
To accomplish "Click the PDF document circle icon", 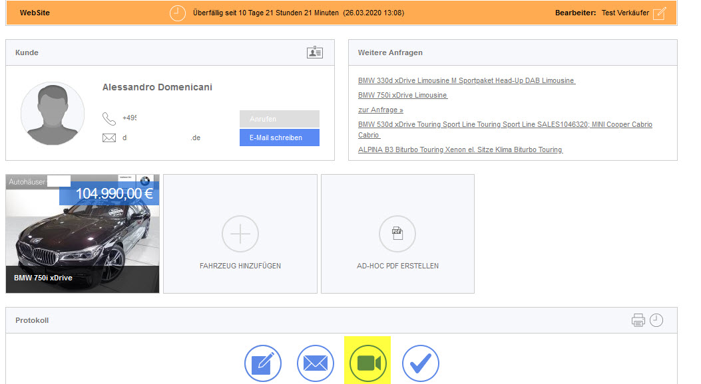I will click(x=397, y=234).
